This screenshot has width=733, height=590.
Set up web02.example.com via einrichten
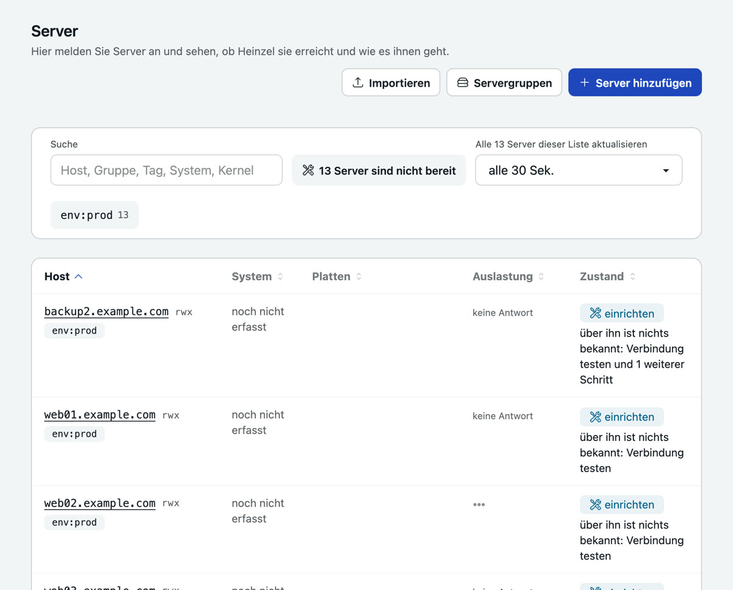point(622,504)
